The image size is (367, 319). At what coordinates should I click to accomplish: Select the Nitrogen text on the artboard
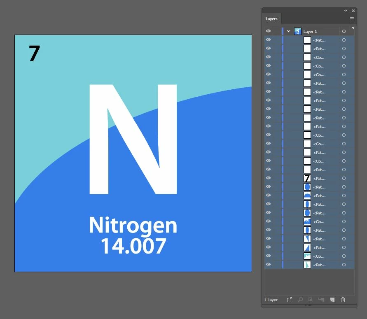tap(133, 226)
